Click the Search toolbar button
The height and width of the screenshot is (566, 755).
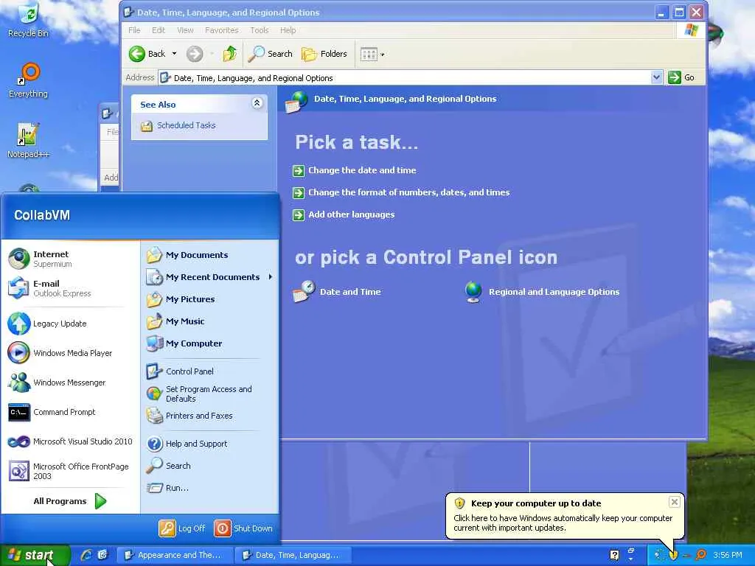[x=270, y=54]
